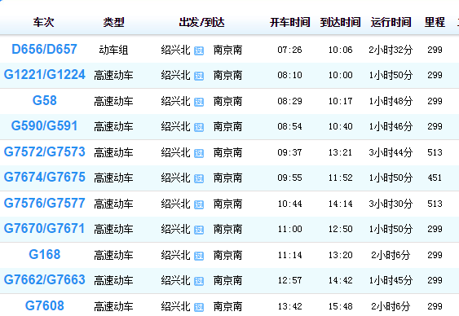Select duration 1小时46分
Screen dimensions: 459x316
[x=391, y=126]
